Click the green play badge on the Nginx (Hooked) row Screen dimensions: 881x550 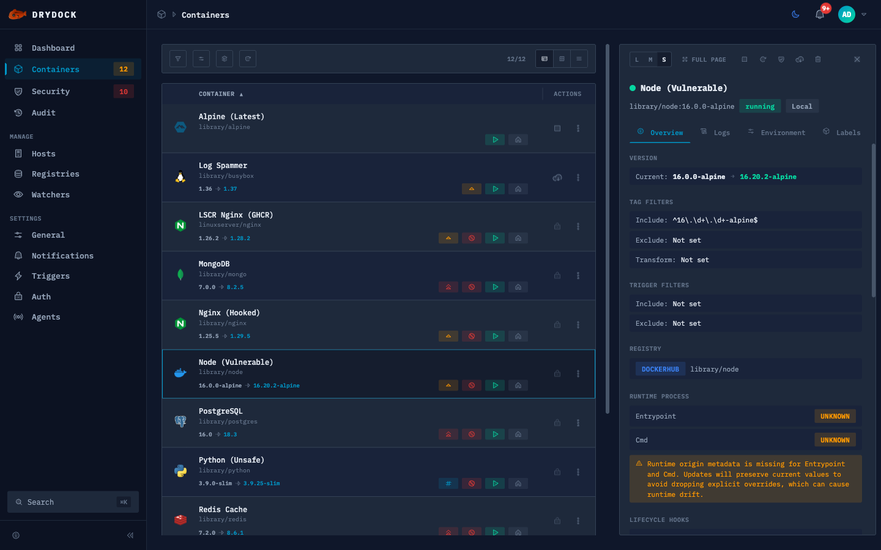point(495,336)
